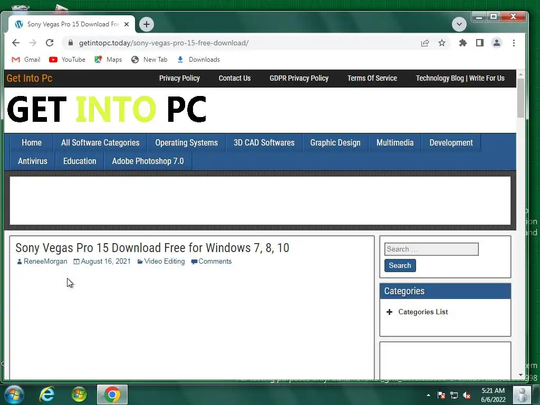Click the GET INTO PC logo

(x=107, y=110)
